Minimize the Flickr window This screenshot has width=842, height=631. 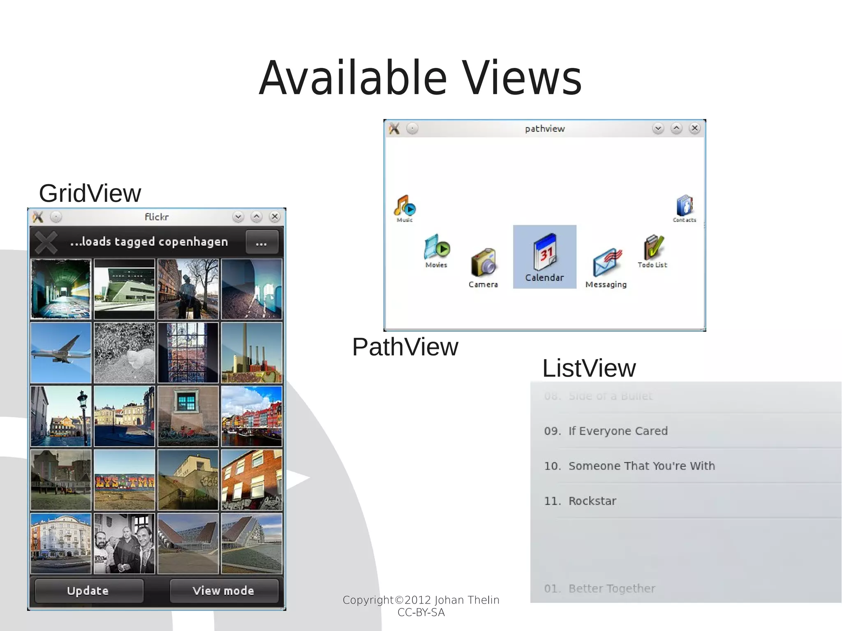(x=238, y=217)
